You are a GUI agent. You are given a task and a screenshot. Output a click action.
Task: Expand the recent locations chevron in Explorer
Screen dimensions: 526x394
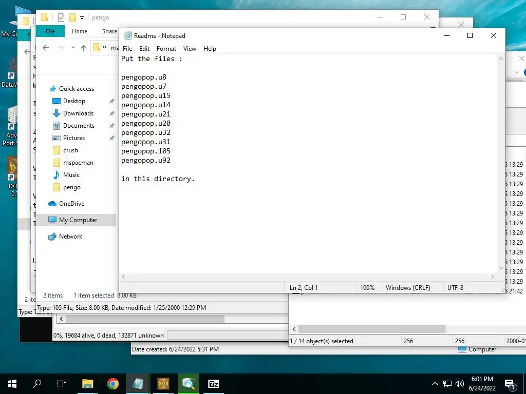click(x=73, y=48)
